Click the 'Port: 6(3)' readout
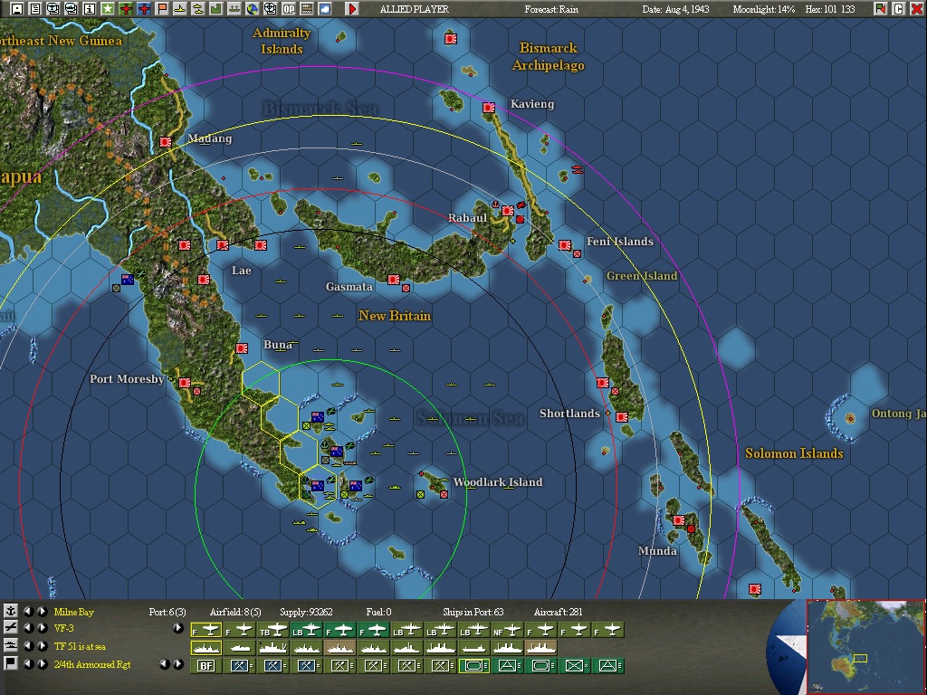The height and width of the screenshot is (695, 927). pos(167,612)
